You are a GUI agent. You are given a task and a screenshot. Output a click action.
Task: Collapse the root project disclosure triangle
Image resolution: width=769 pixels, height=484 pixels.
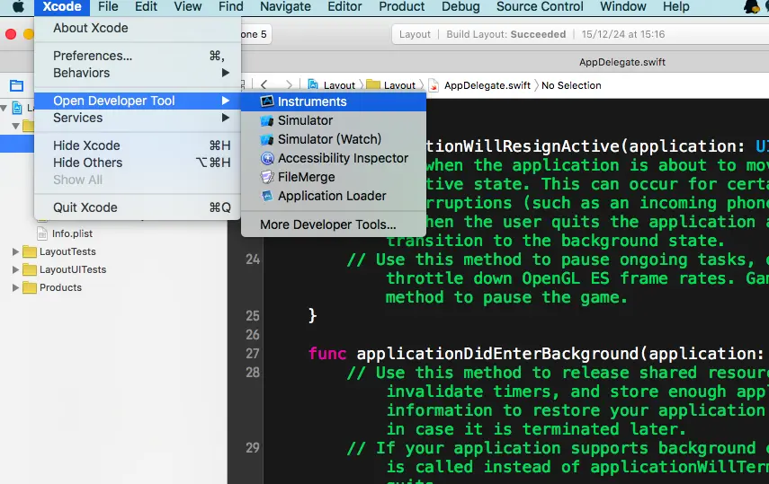pyautogui.click(x=4, y=108)
